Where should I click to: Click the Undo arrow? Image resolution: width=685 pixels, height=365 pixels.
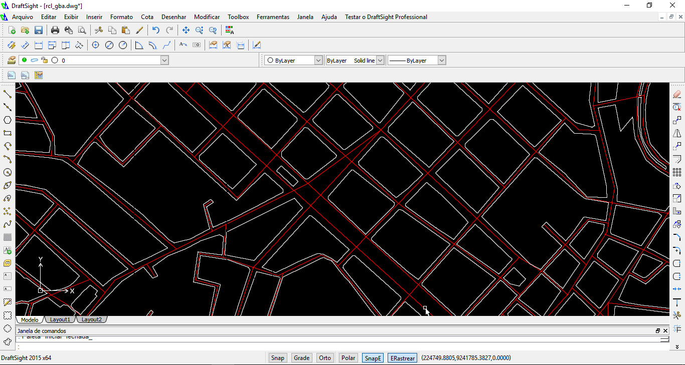pos(155,30)
